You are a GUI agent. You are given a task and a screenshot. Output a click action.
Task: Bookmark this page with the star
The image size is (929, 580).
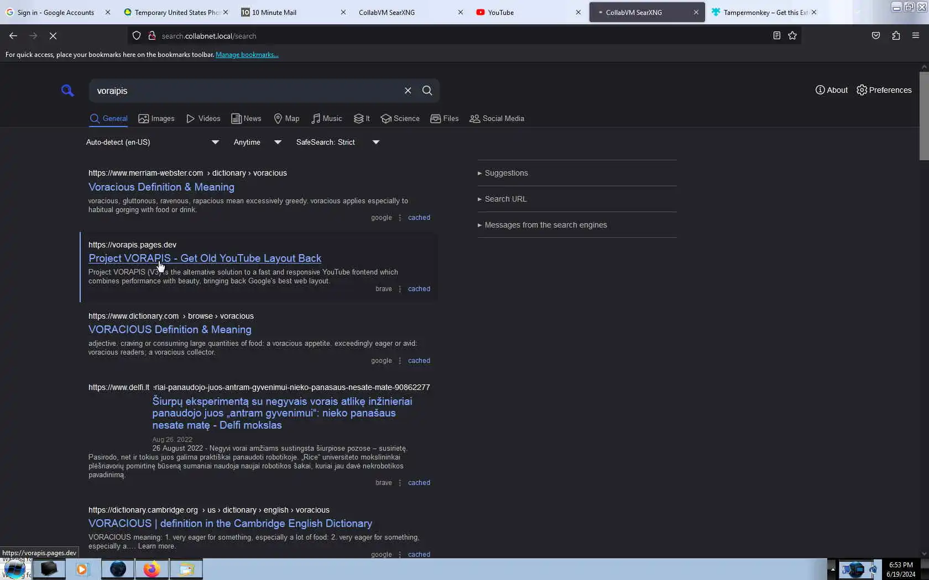tap(792, 36)
